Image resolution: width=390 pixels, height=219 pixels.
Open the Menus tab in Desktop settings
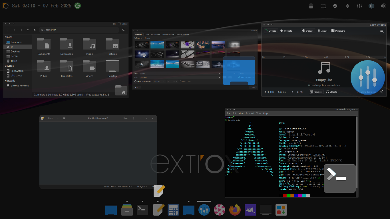click(x=146, y=34)
